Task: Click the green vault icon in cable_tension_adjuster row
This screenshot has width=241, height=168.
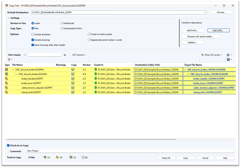Action: tap(96, 88)
